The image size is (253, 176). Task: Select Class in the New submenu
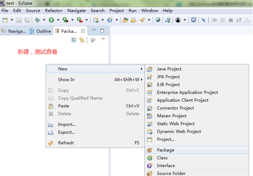[197, 158]
